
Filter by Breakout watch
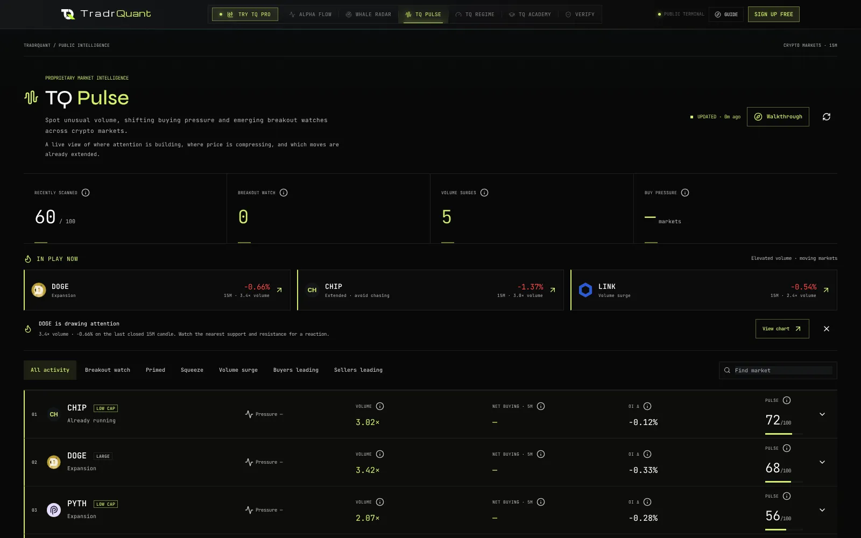point(108,370)
